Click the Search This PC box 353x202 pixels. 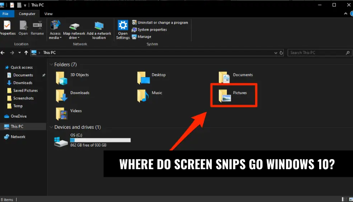click(320, 53)
